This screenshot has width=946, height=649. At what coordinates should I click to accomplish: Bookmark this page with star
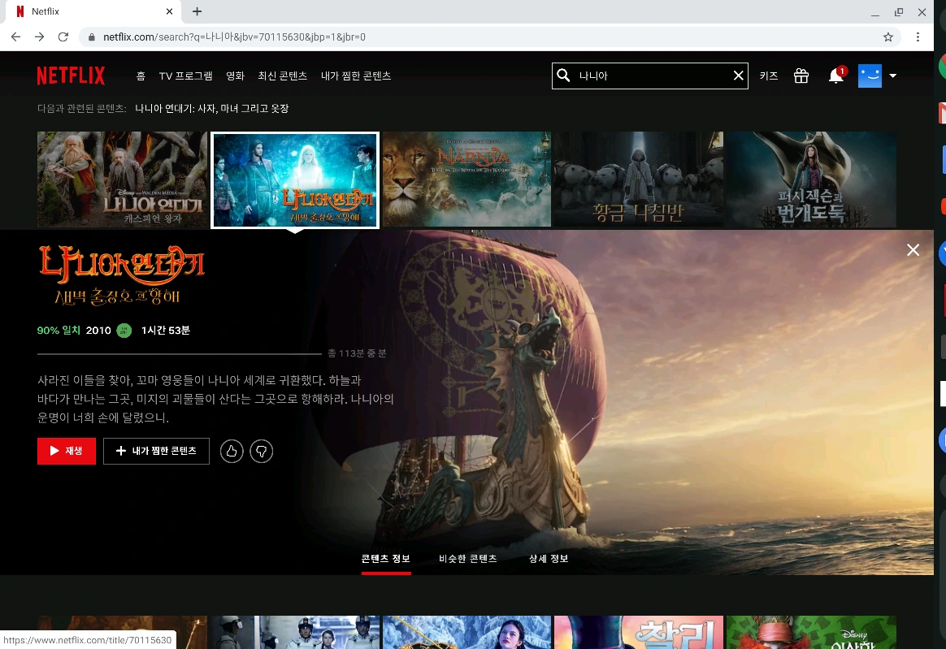click(887, 37)
